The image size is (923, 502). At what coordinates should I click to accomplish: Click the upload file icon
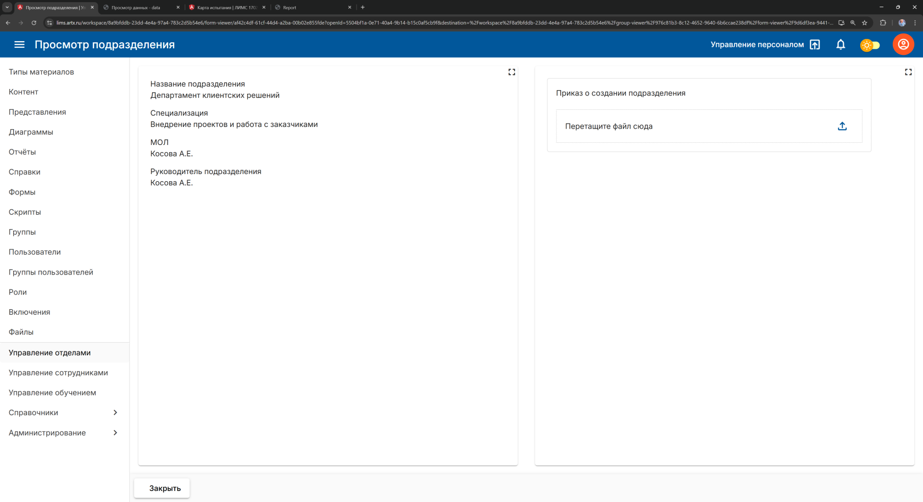point(842,126)
